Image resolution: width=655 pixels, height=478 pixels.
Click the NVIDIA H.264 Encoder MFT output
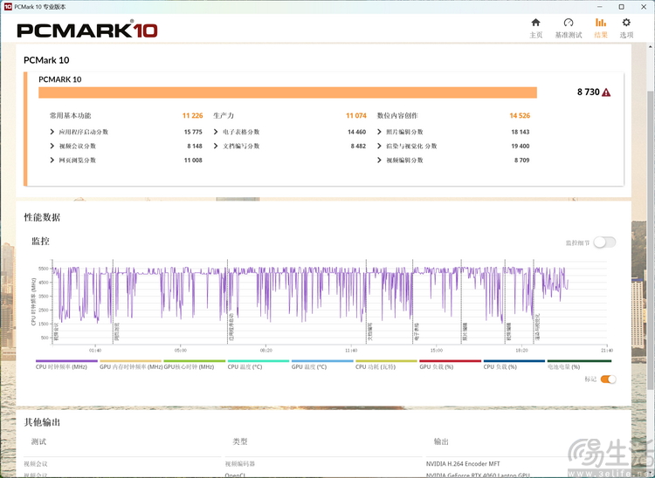(x=463, y=464)
